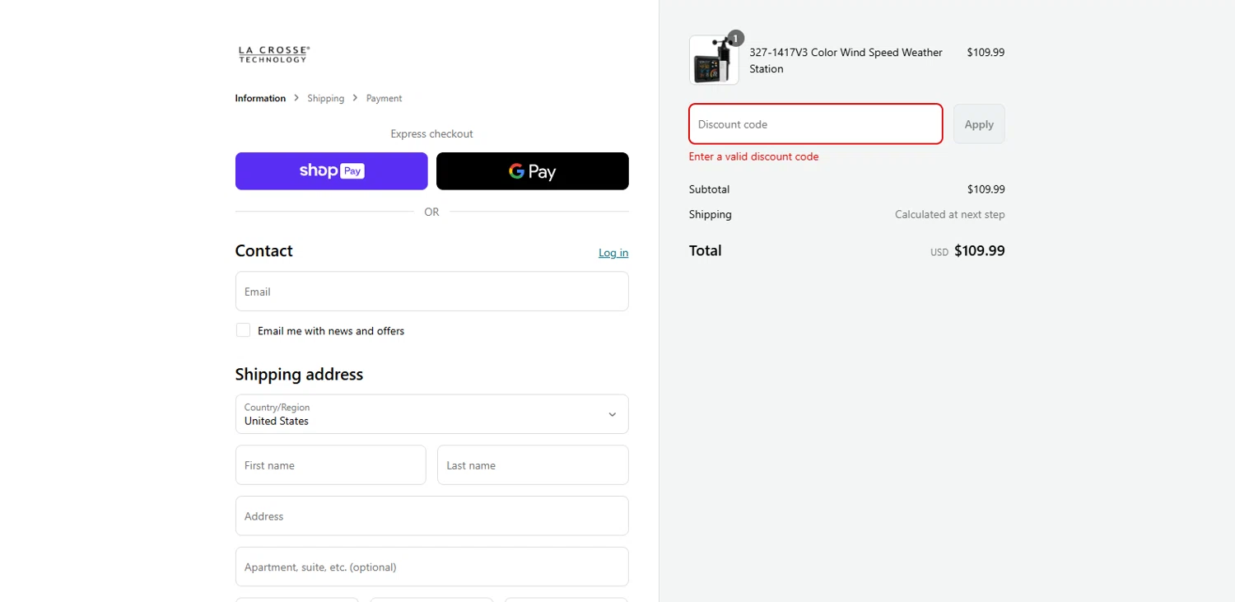Viewport: 1235px width, 602px height.
Task: Pay with the Shop Pay button
Action: [x=331, y=171]
